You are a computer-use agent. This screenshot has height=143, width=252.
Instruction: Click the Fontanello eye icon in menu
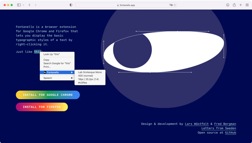click(45, 72)
